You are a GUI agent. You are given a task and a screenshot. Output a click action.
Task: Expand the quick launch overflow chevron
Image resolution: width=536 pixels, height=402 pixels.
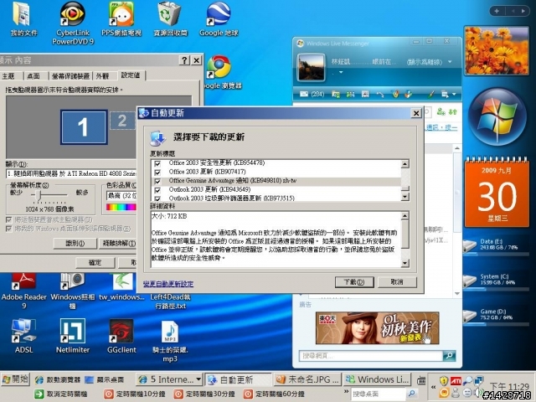click(x=346, y=392)
